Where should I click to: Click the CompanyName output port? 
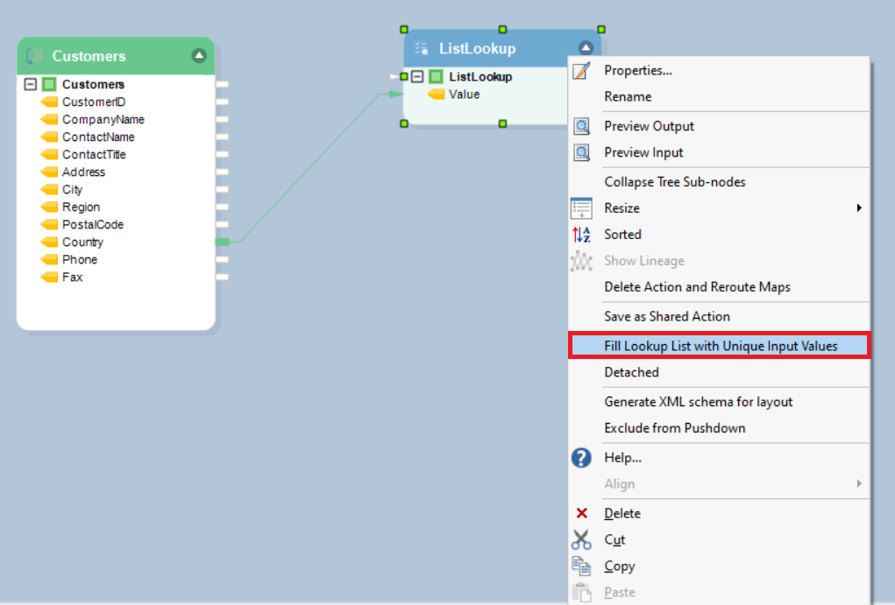click(x=223, y=119)
